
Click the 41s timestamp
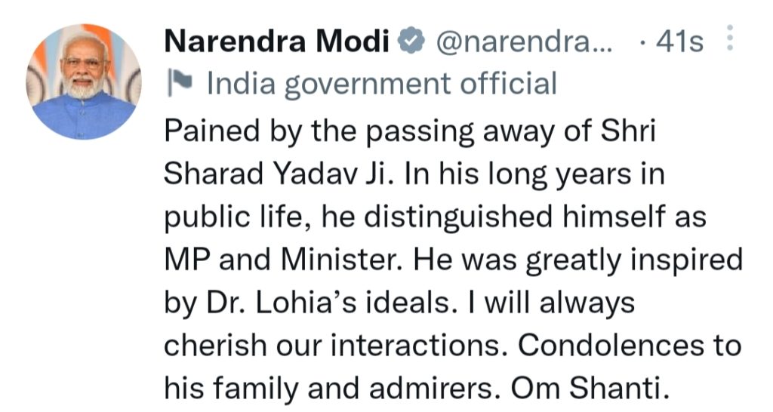(679, 42)
